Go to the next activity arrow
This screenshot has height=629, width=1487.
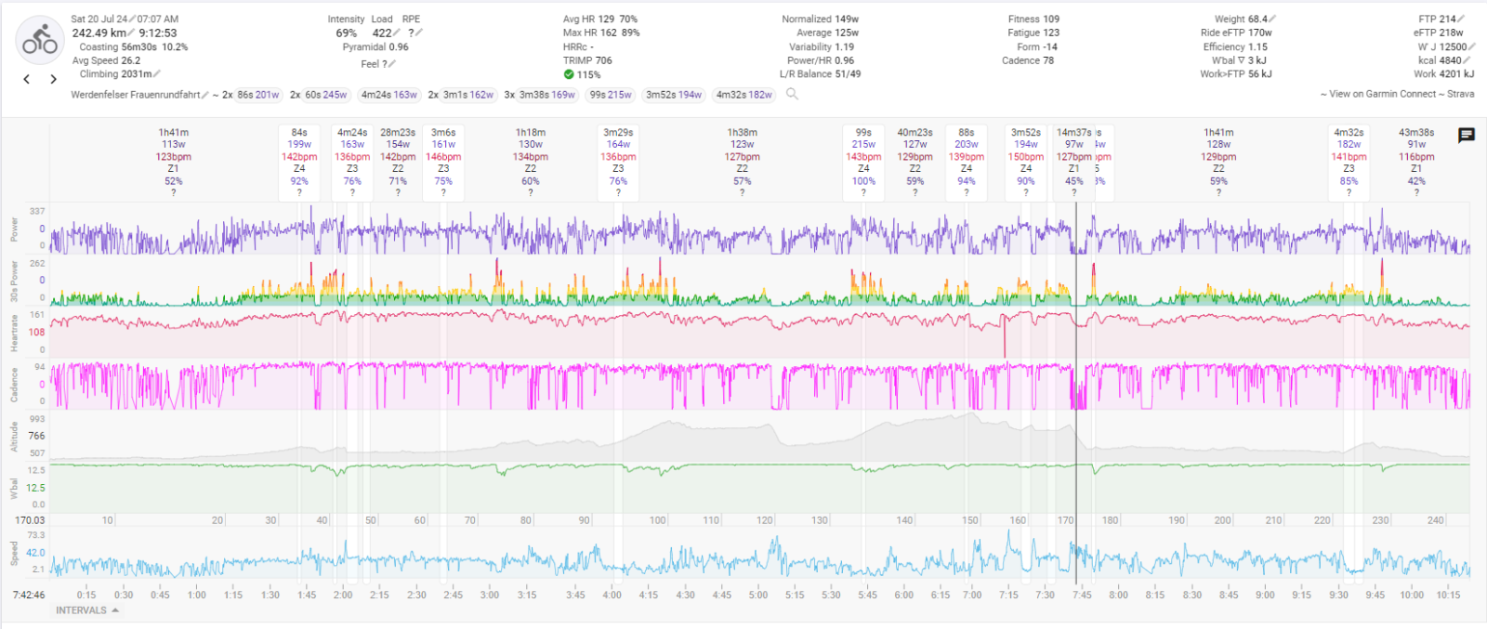pyautogui.click(x=53, y=80)
